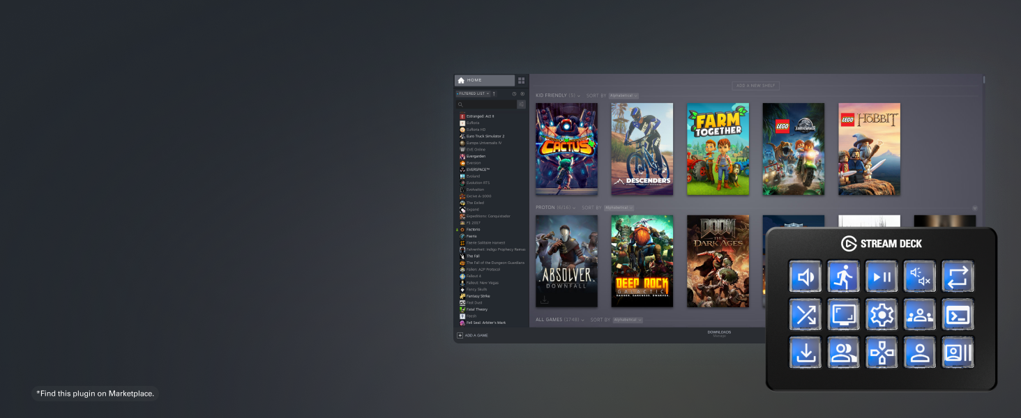Open LEGO The Hobbit cover

coord(869,149)
